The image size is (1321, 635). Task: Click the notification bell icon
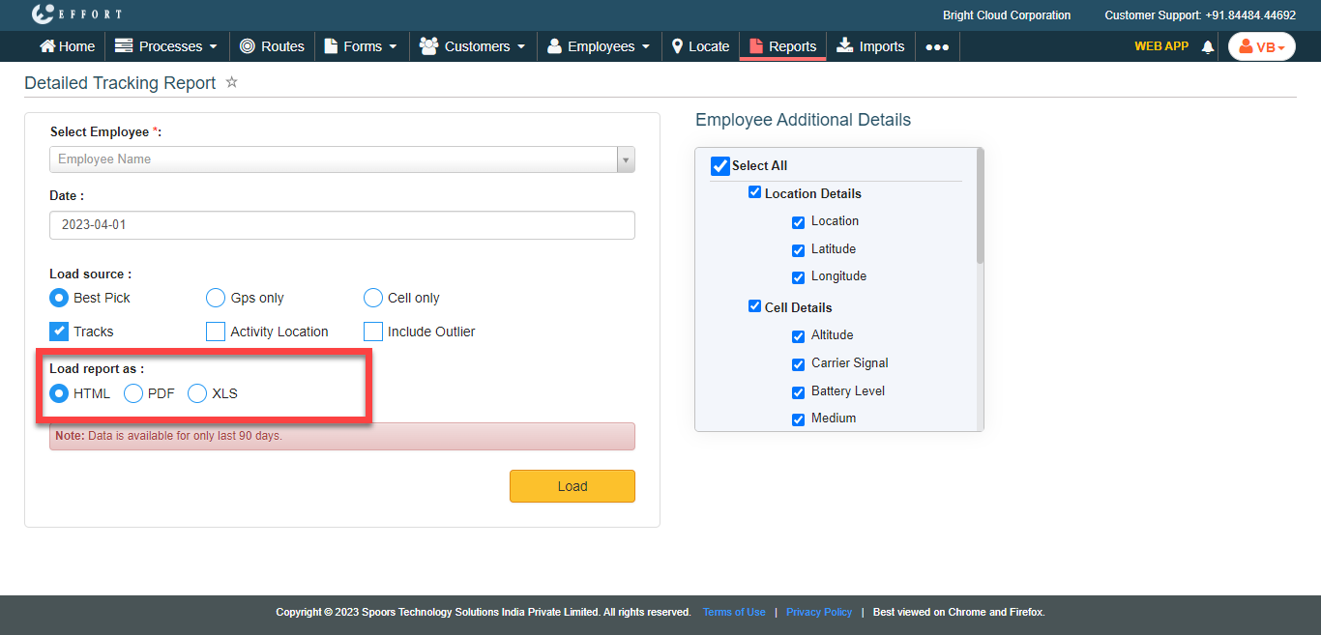pyautogui.click(x=1207, y=46)
